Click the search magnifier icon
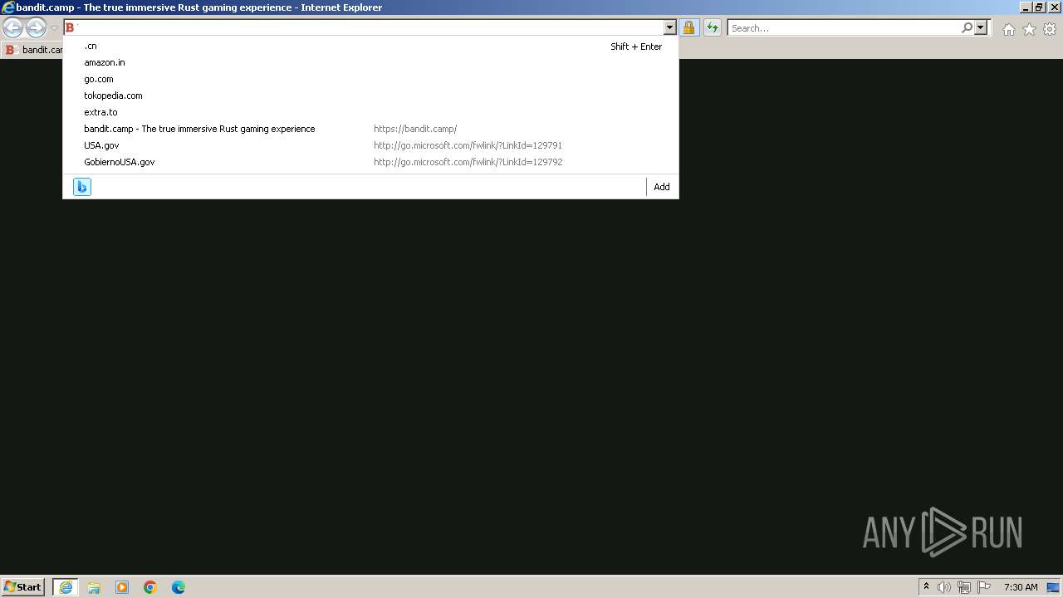 point(967,27)
